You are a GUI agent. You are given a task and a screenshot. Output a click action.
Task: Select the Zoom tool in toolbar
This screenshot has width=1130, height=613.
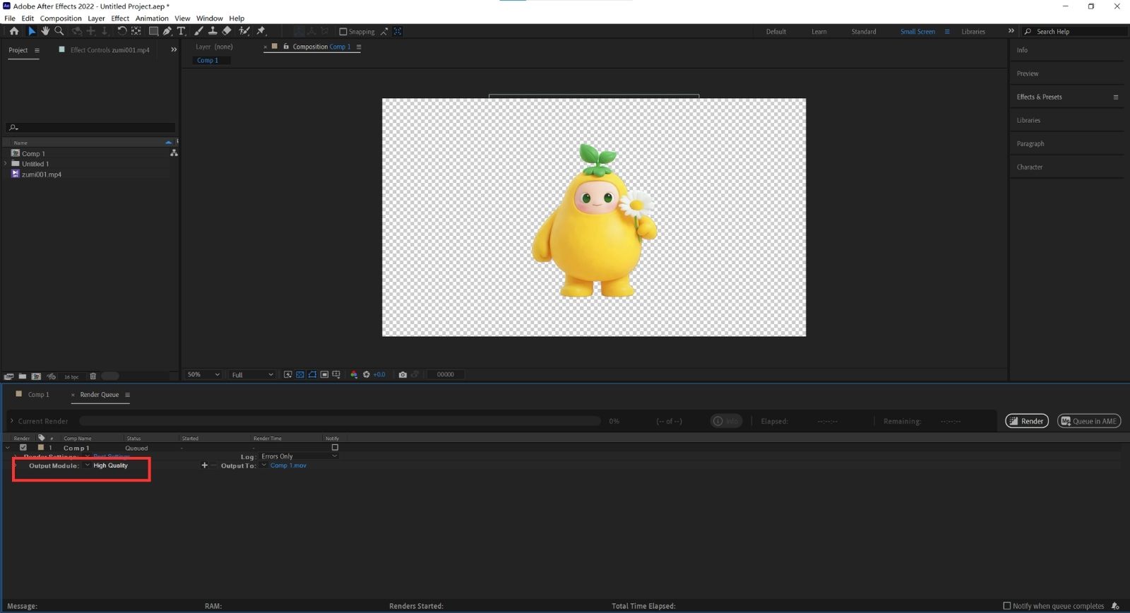click(59, 31)
